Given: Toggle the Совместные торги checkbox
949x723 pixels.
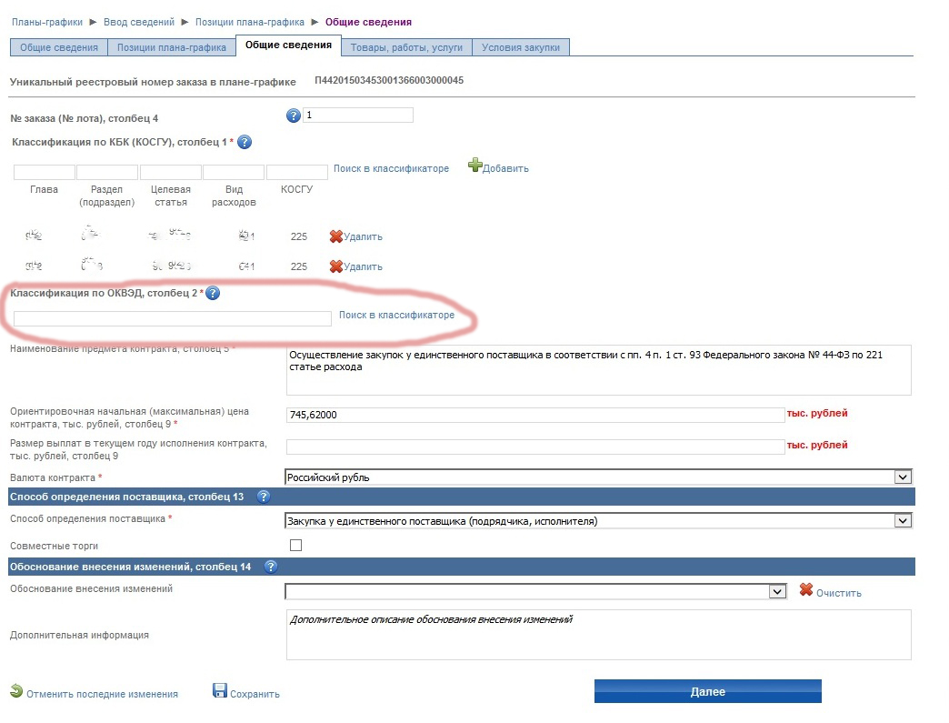Looking at the screenshot, I should point(295,546).
